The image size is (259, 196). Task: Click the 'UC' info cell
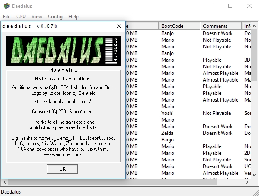(x=248, y=166)
